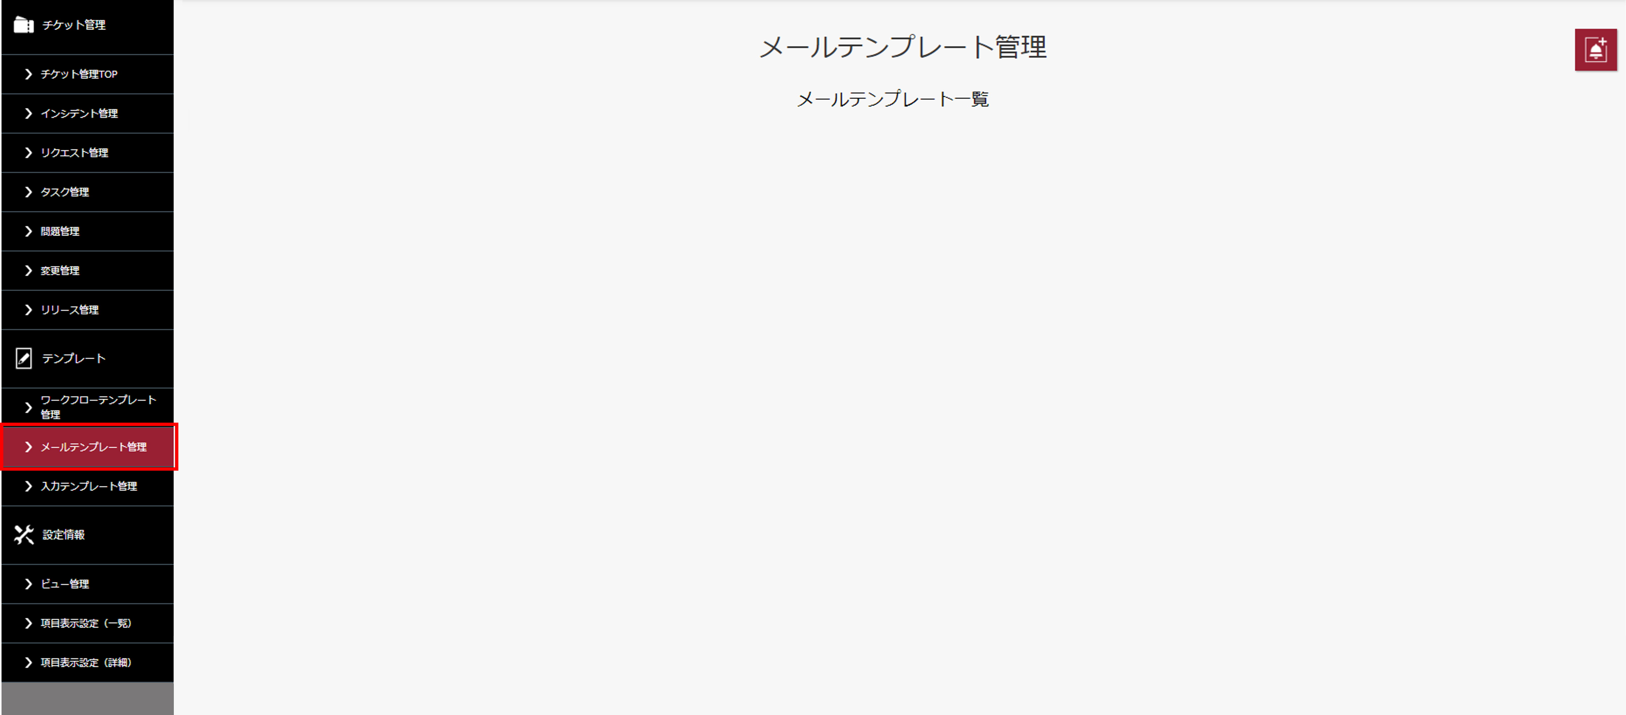Select メールテンプレート管理 sidebar item
This screenshot has height=715, width=1626.
92,447
